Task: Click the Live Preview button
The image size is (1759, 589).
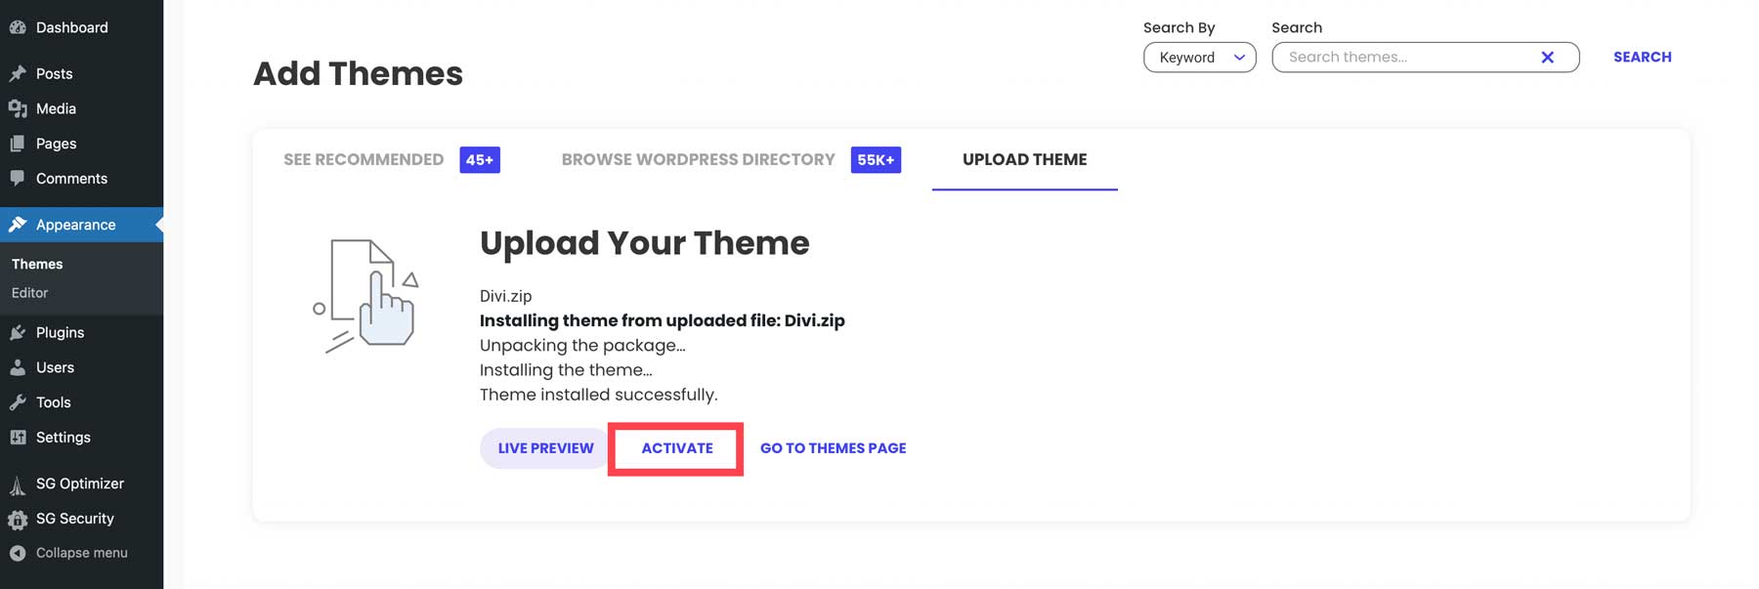Action: point(545,448)
